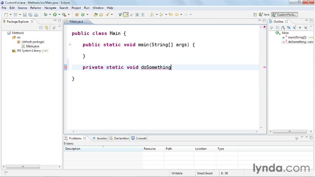Click the New file toolbar icon
Image resolution: width=315 pixels, height=177 pixels.
6,14
